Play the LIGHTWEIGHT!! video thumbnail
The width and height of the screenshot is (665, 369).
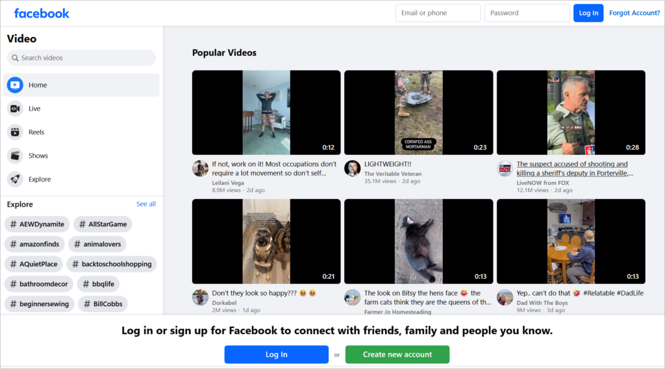coord(419,113)
